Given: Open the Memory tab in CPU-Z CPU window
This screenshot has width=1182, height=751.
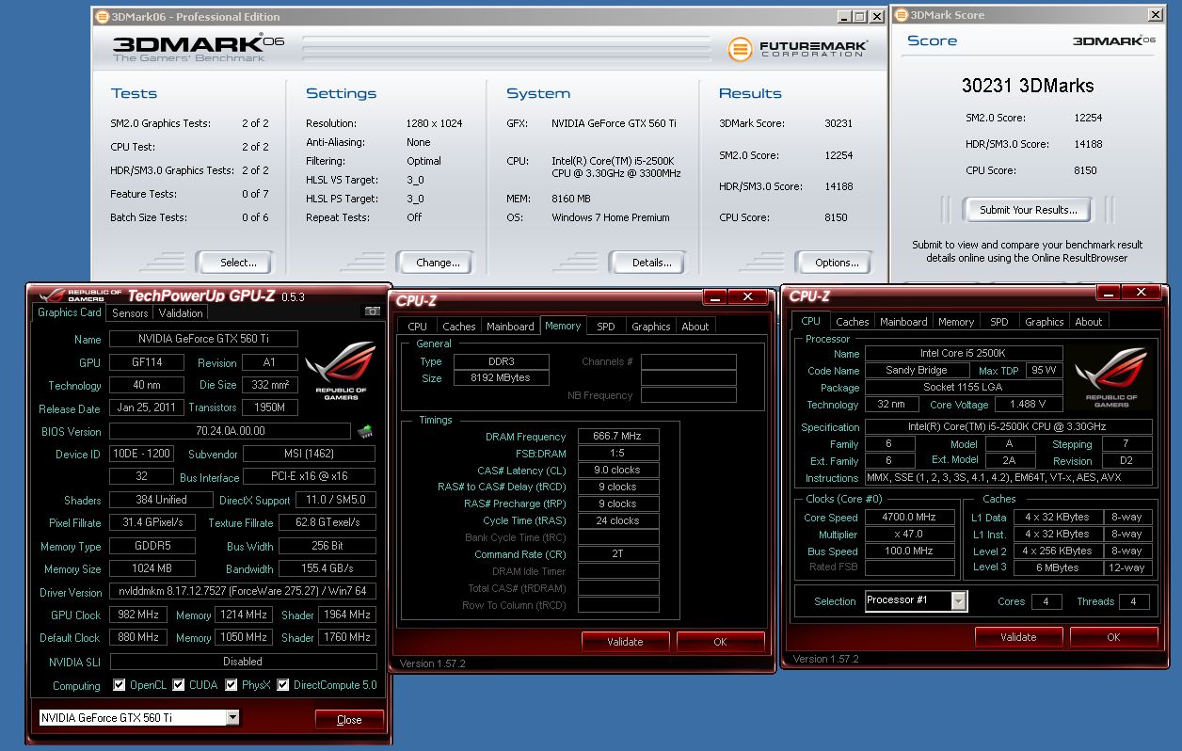Looking at the screenshot, I should [x=956, y=322].
